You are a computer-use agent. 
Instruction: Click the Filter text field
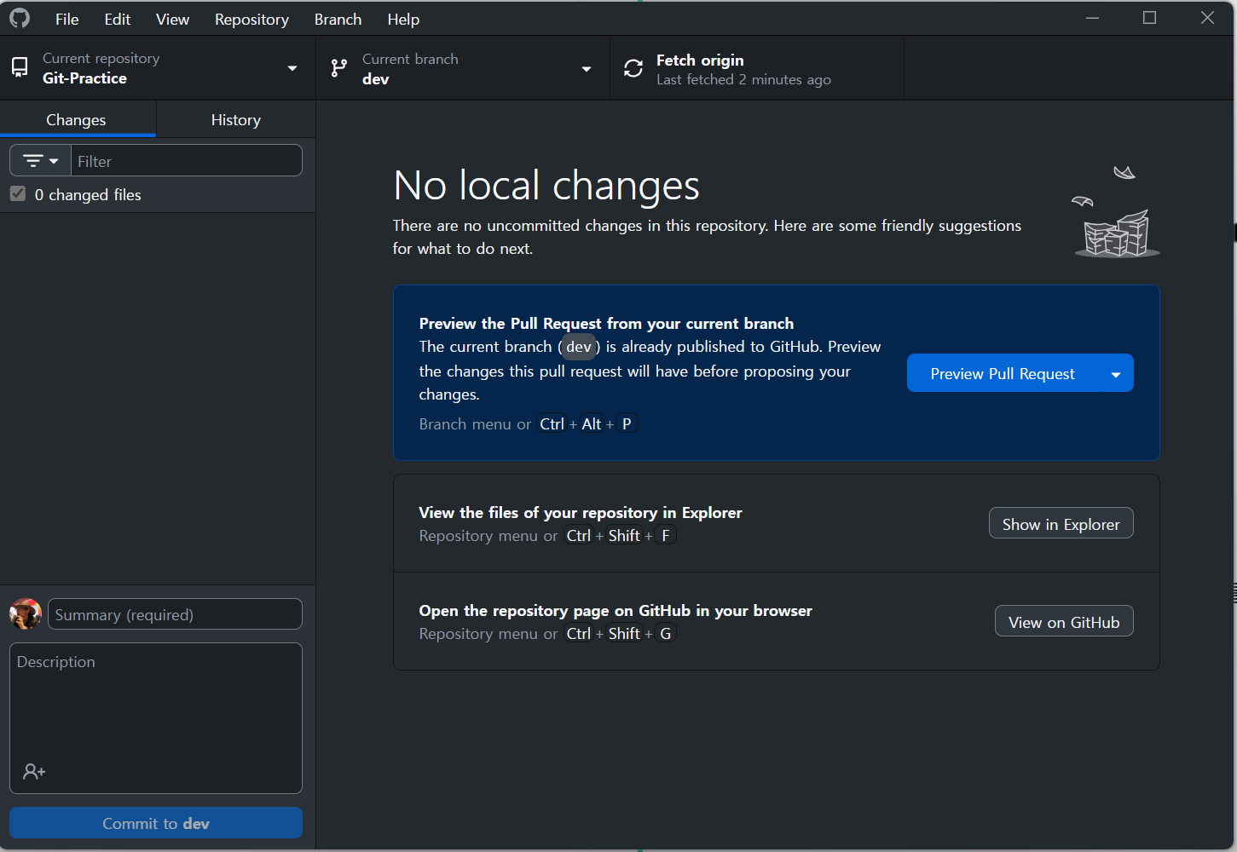coord(187,160)
